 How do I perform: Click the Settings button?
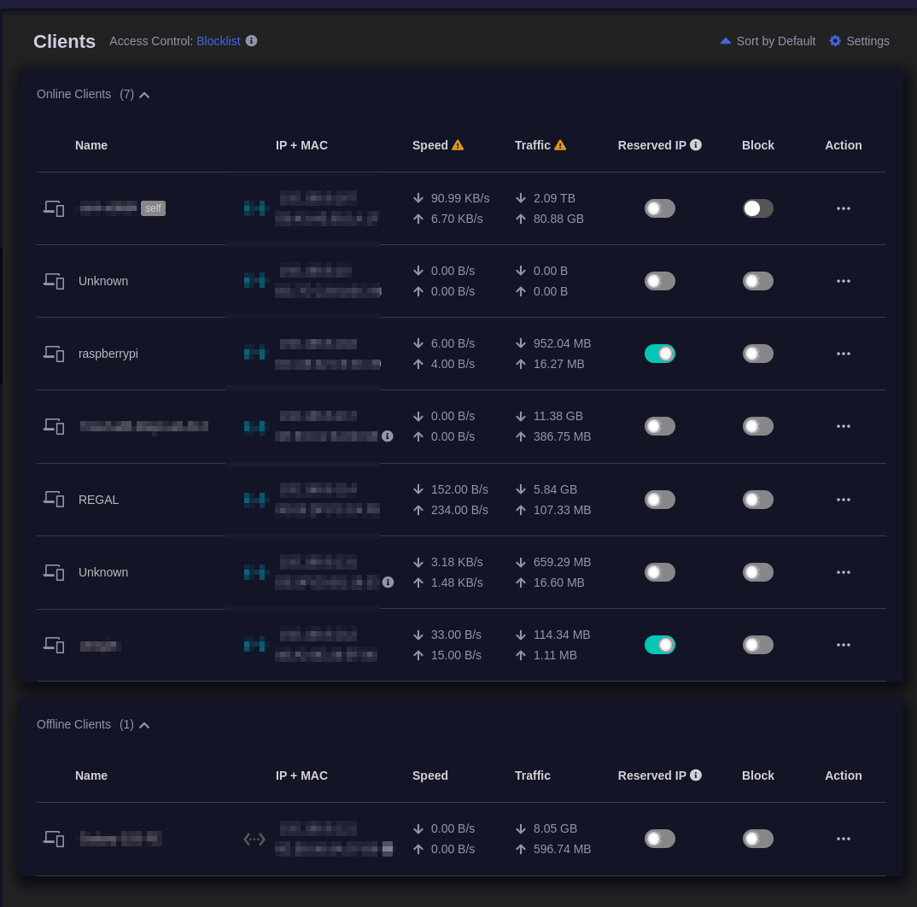pyautogui.click(x=859, y=41)
